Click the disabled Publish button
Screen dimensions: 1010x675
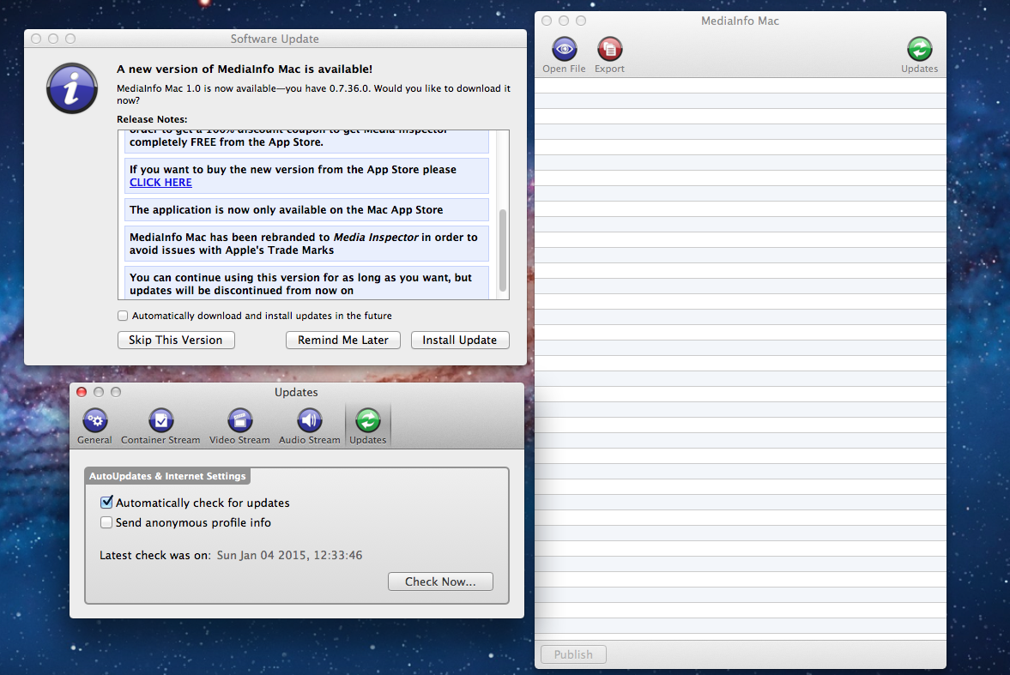point(573,654)
